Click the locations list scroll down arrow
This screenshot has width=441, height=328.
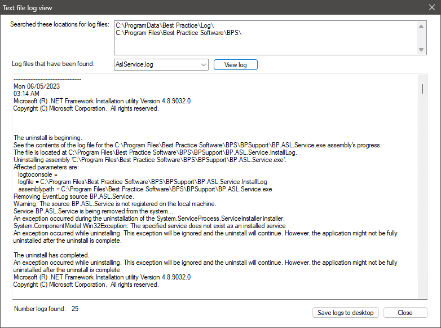click(421, 50)
